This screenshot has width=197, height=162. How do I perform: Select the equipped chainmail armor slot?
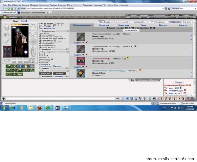tap(7, 52)
